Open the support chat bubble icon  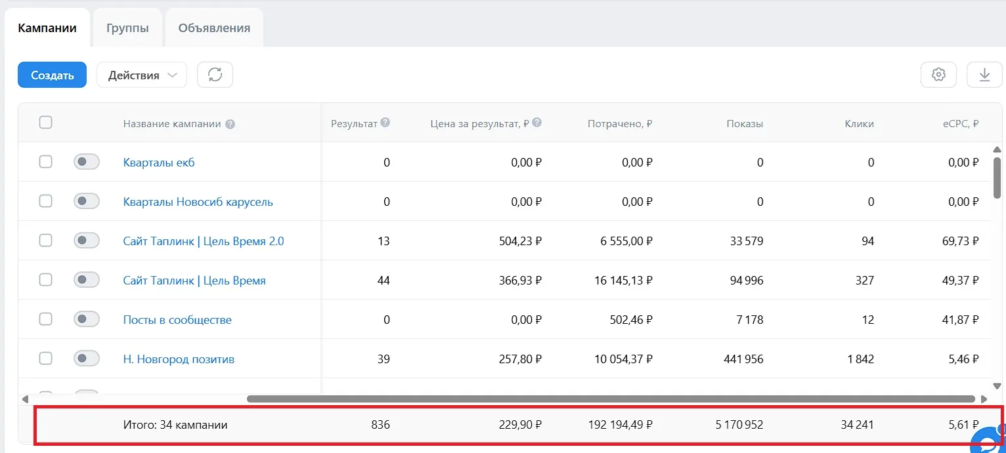pyautogui.click(x=990, y=441)
